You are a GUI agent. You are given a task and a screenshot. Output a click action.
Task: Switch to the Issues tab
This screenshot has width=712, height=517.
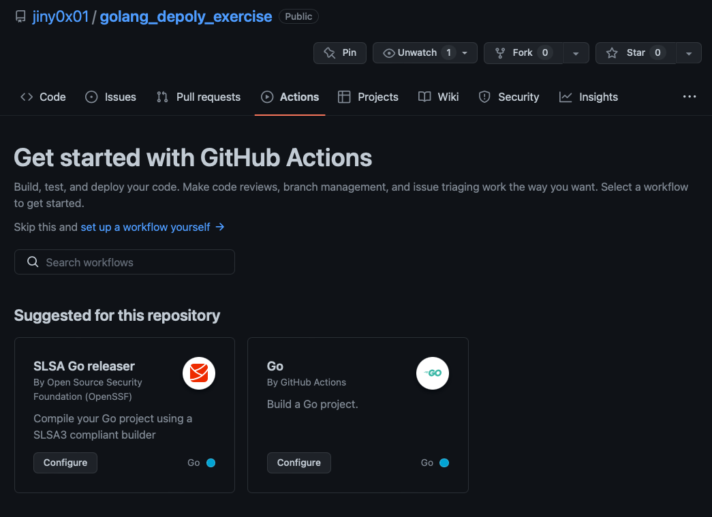111,97
